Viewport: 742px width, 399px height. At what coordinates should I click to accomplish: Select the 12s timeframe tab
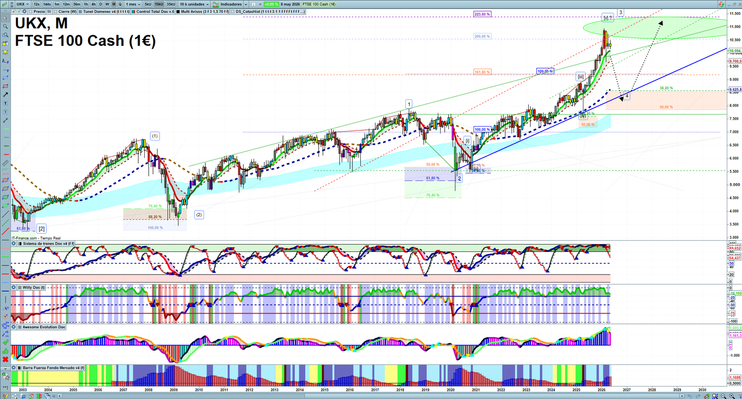(37, 4)
